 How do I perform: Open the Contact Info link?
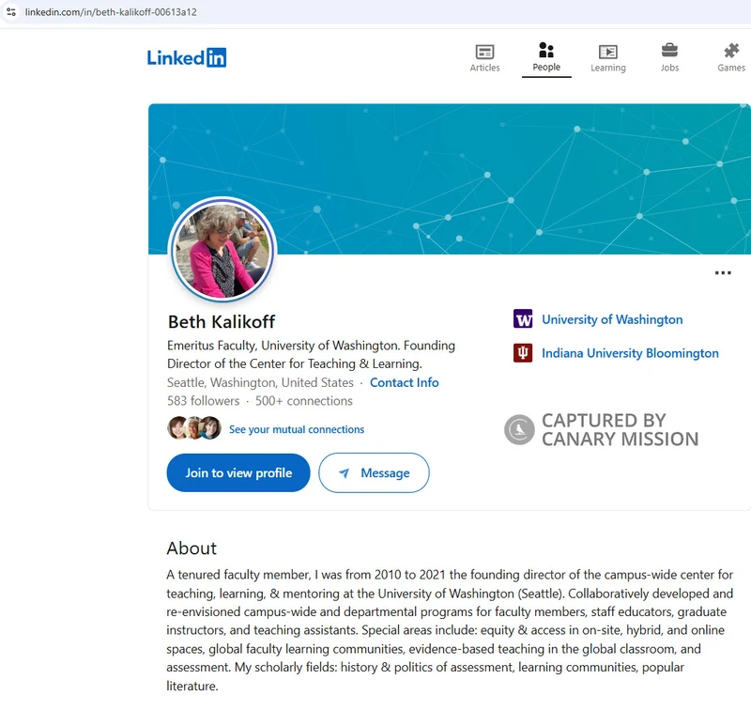click(x=405, y=382)
